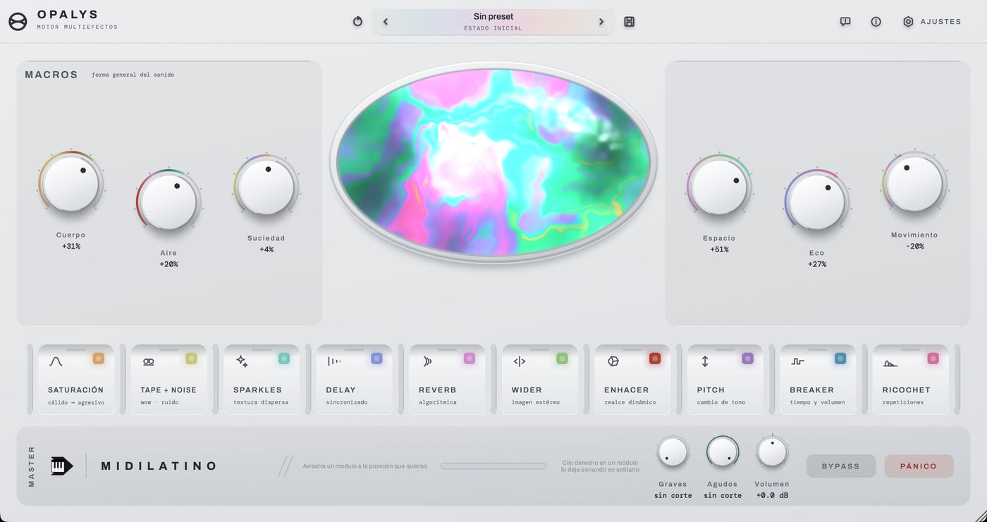The height and width of the screenshot is (522, 987).
Task: Click the MIDI Latino keyboard logo
Action: [62, 466]
